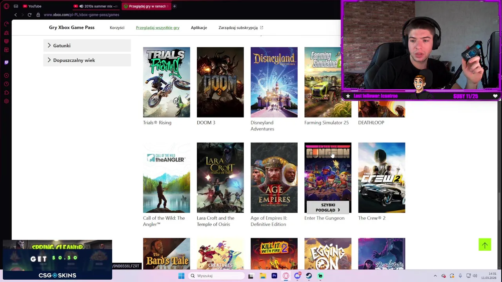Open the Trials Rising game cover
502x282 pixels.
166,82
